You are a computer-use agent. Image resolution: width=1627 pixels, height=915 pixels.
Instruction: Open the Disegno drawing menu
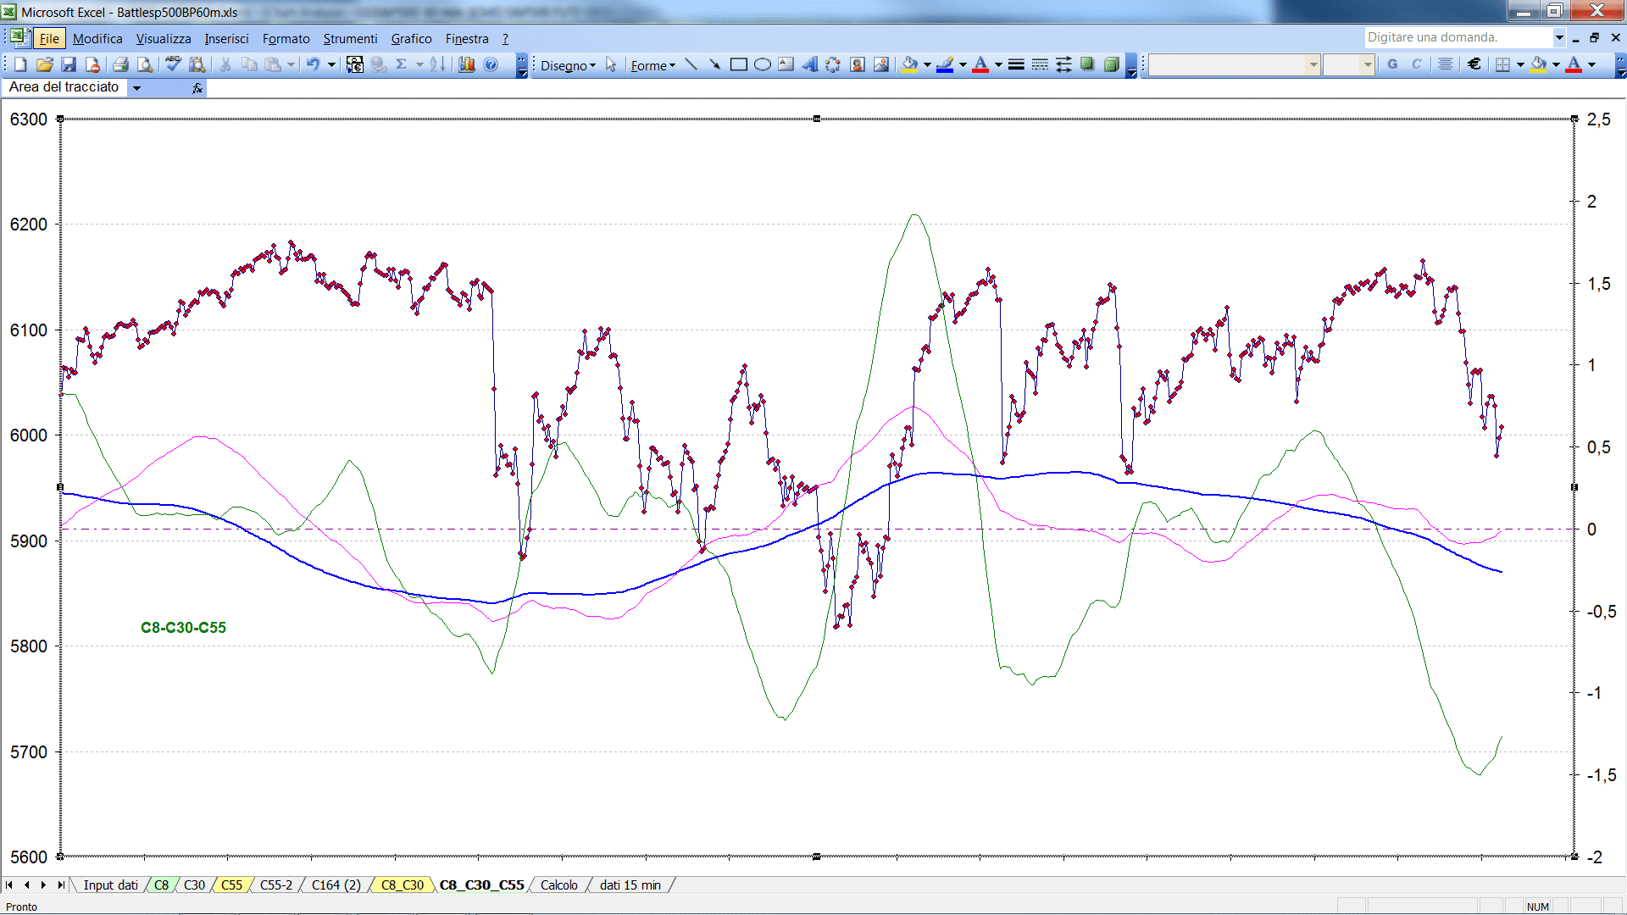(x=568, y=65)
